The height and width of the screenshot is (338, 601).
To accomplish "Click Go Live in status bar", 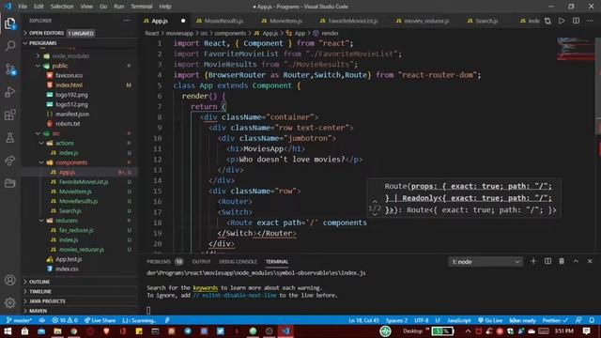I will pos(490,320).
